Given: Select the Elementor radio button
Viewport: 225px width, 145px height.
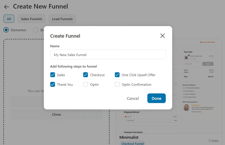Looking at the screenshot, I should click(6, 30).
